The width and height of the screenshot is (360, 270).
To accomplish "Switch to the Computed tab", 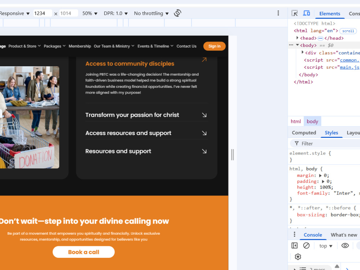I will [304, 133].
